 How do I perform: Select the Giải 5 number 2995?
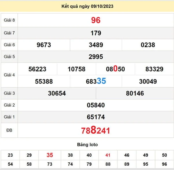(96, 57)
